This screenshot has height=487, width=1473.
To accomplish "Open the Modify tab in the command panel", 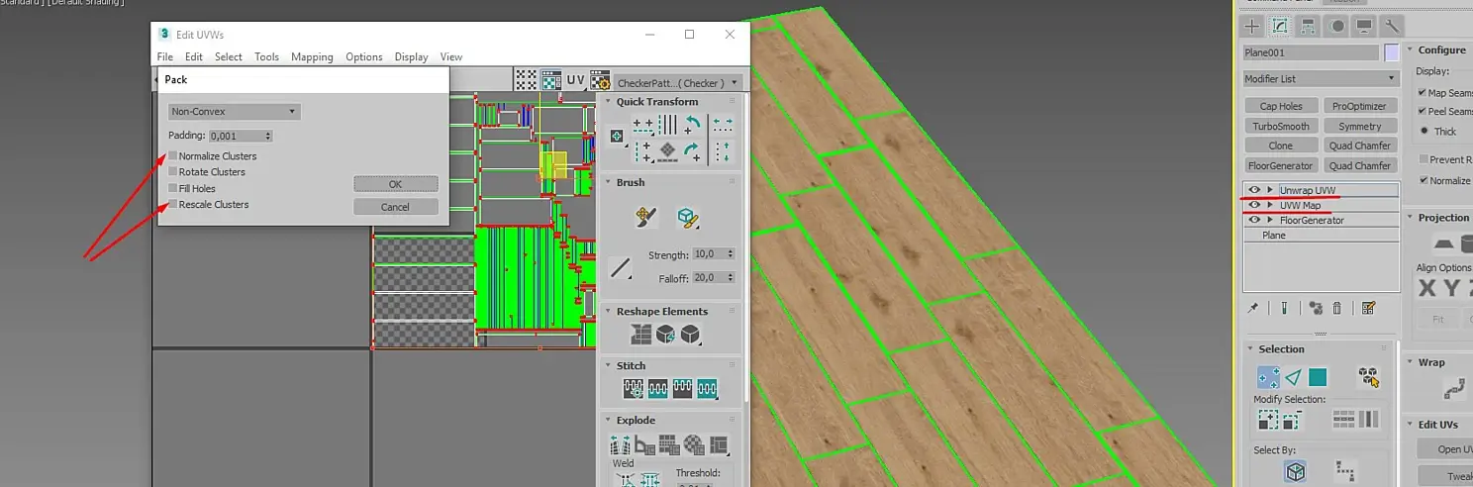I will tap(1279, 26).
